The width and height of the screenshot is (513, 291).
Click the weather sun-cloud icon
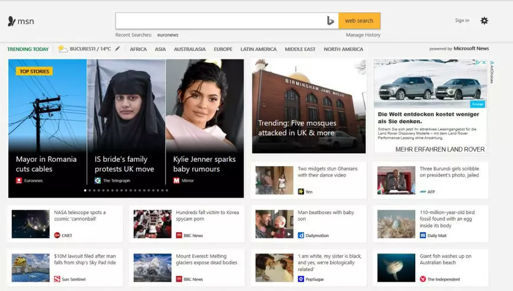coord(63,49)
